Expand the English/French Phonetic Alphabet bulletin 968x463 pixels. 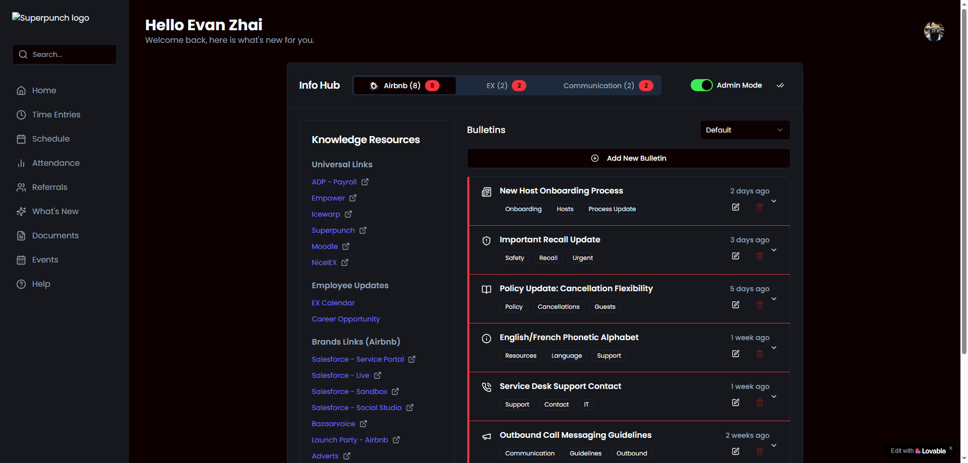tap(774, 348)
